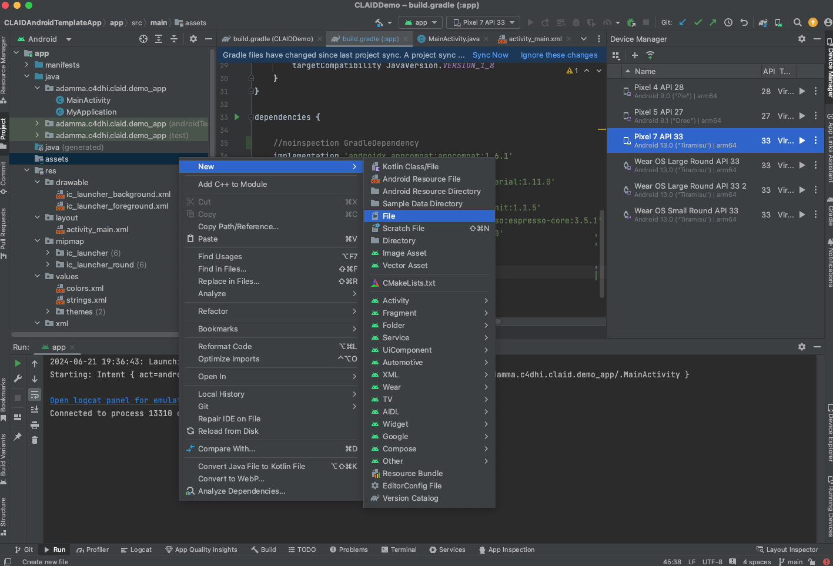This screenshot has height=566, width=833.
Task: Expand the manifests folder
Action: click(x=26, y=65)
